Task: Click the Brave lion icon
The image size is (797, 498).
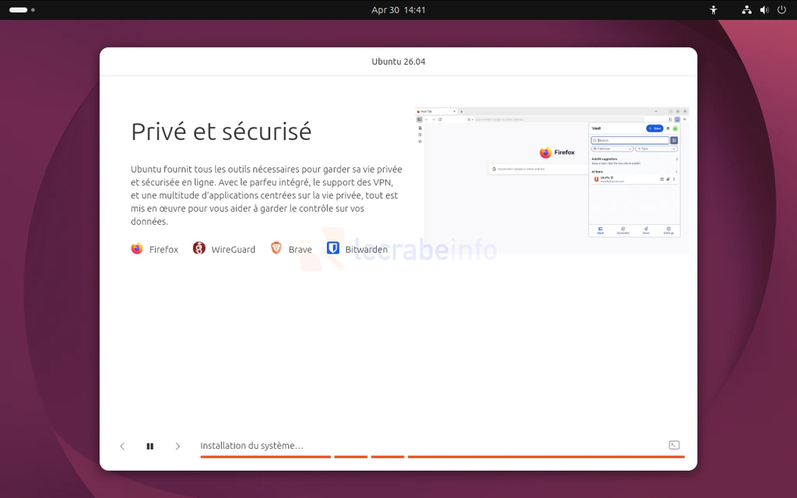Action: (276, 249)
